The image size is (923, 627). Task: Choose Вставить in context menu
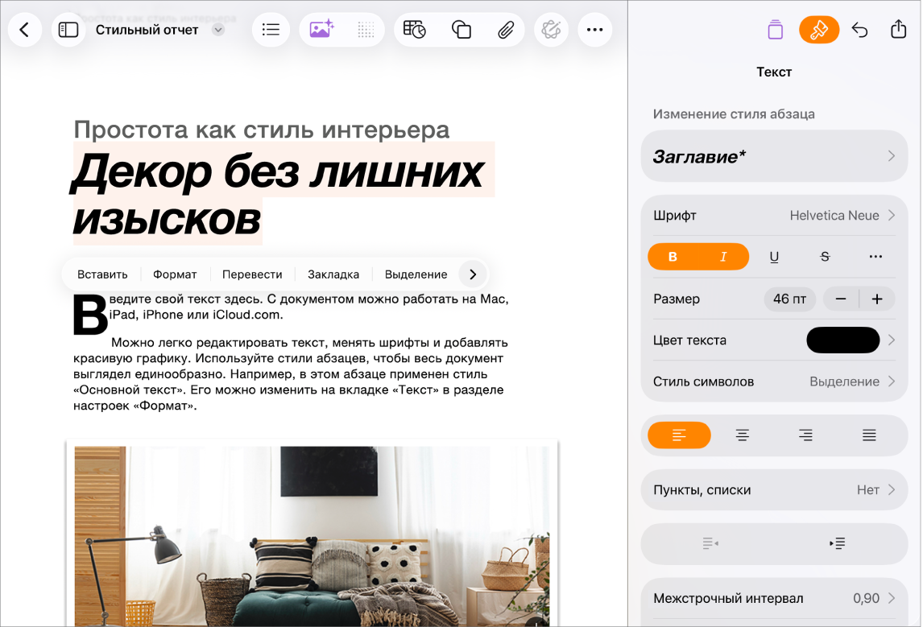coord(102,274)
